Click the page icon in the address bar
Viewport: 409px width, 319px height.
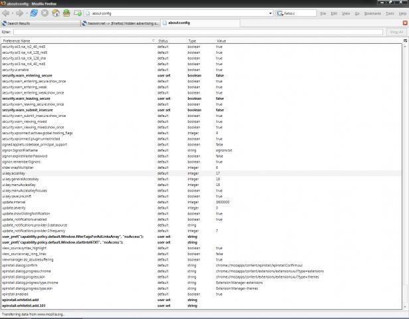tap(88, 13)
